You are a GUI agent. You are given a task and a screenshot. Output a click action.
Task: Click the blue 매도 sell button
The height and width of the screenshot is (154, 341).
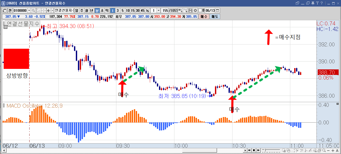[x=215, y=16]
